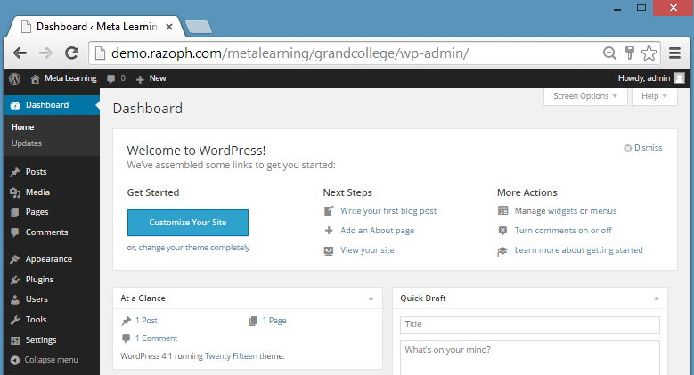Click the graduation cap icon beside Learn more
Screen dimensions: 694x375
tap(502, 251)
